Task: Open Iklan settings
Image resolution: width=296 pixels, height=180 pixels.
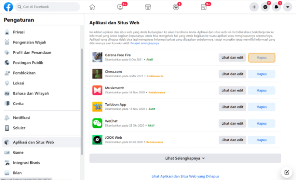Action: (x=41, y=173)
